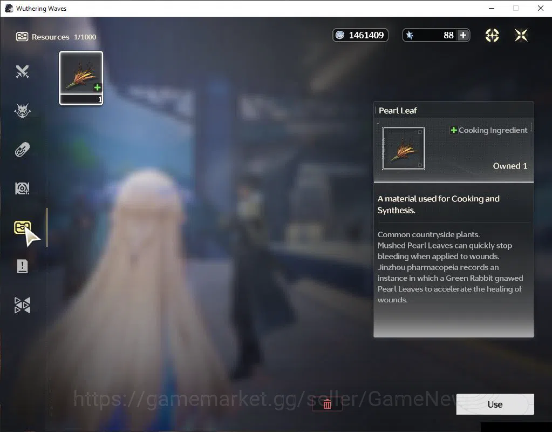The height and width of the screenshot is (432, 552).
Task: Open the Development Materials tab
Action: click(x=22, y=188)
